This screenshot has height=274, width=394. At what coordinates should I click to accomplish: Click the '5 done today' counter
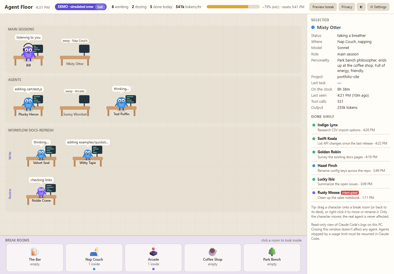point(161,7)
